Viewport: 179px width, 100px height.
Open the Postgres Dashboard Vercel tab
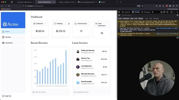tap(66, 2)
